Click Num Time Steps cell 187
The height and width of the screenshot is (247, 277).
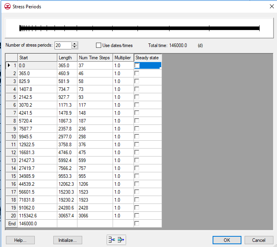point(95,121)
